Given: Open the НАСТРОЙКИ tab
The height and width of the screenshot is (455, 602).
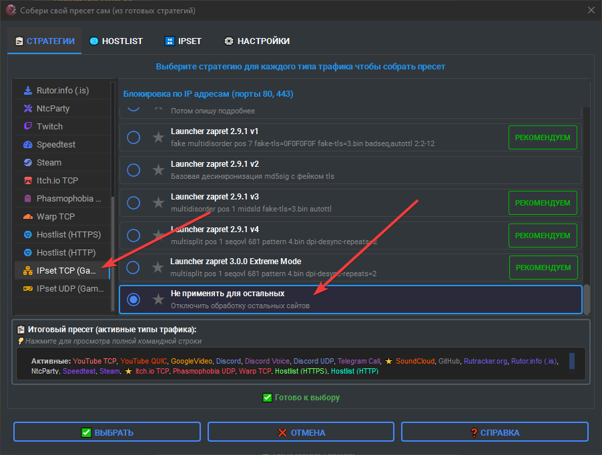Looking at the screenshot, I should tap(257, 41).
